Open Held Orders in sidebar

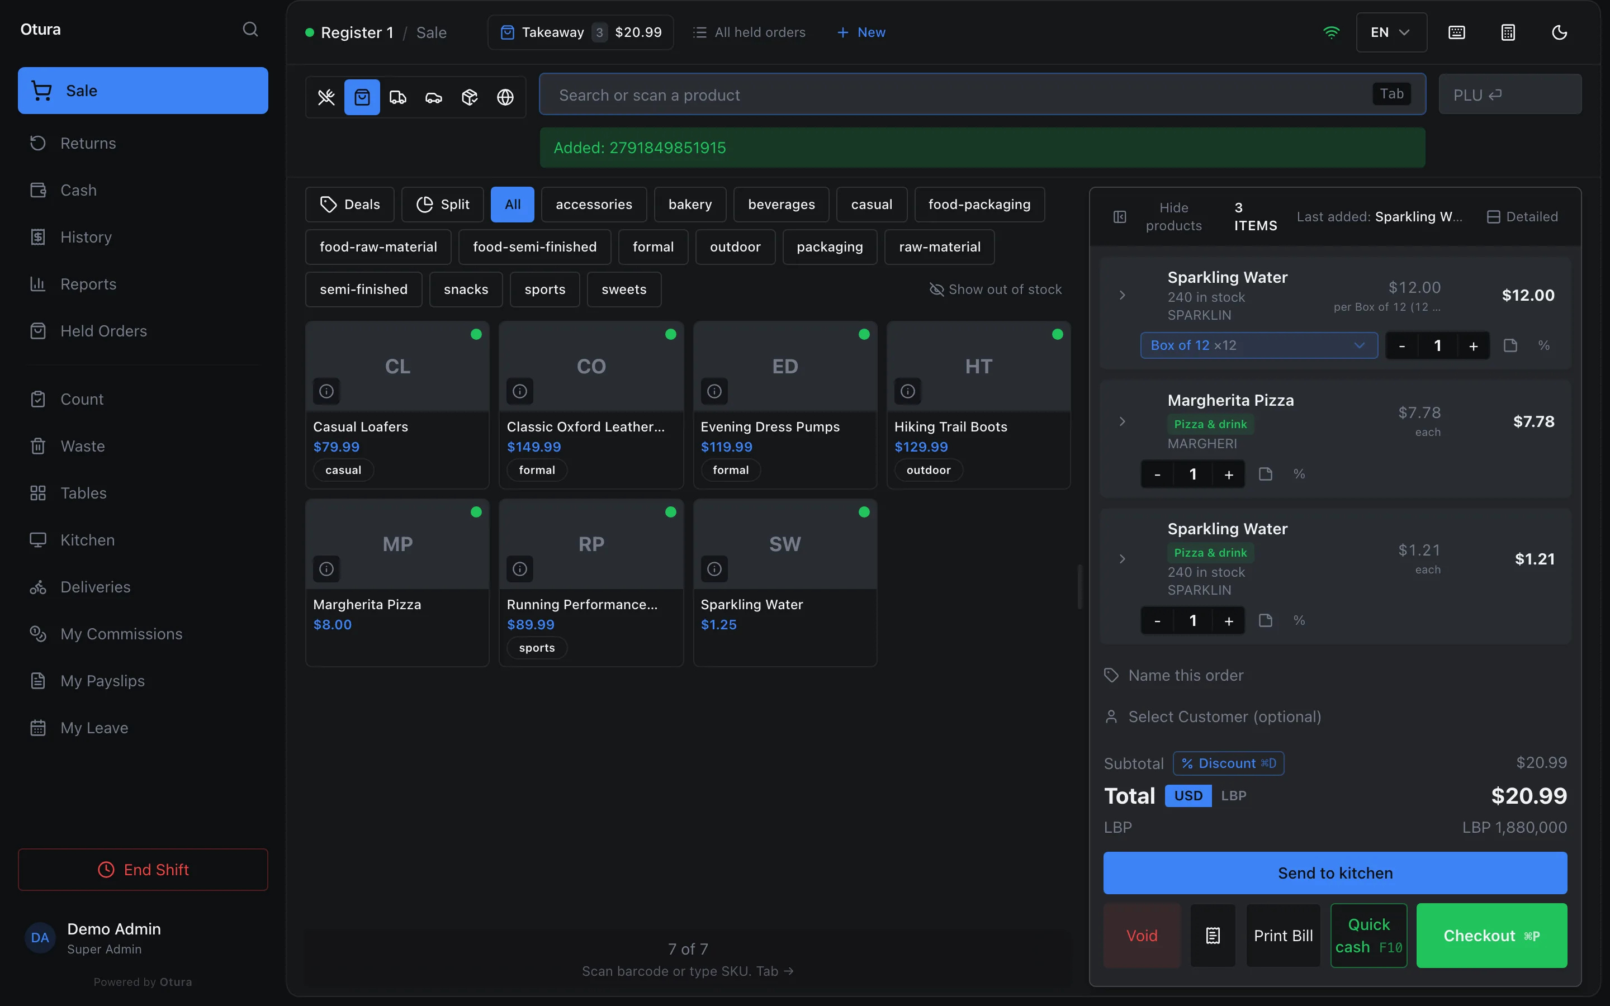(143, 331)
